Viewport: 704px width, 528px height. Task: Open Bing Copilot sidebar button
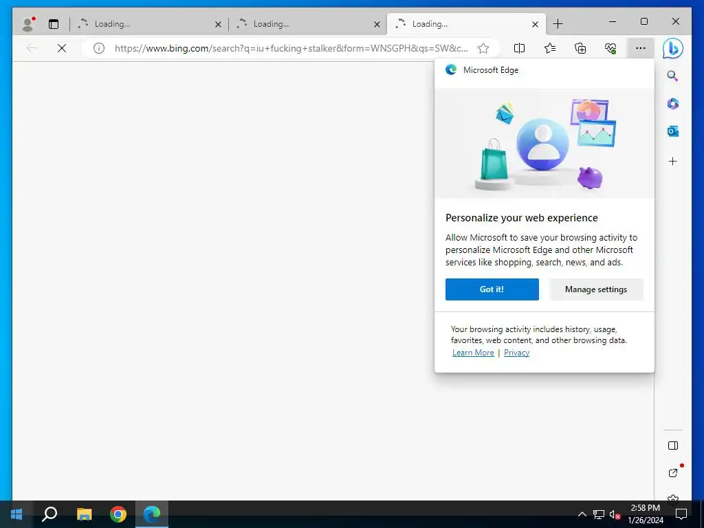click(x=672, y=48)
